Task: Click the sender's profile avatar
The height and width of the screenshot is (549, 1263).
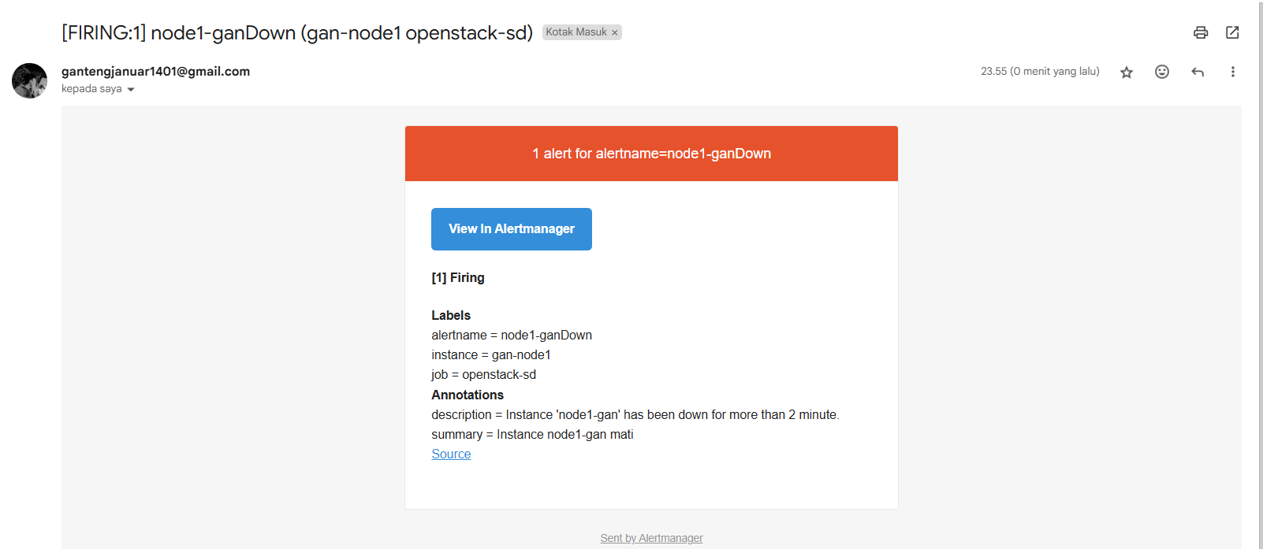Action: pos(30,80)
